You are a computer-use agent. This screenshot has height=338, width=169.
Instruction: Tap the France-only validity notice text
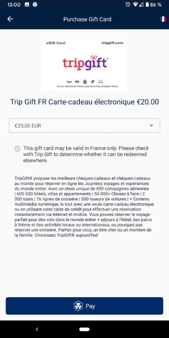tap(86, 154)
